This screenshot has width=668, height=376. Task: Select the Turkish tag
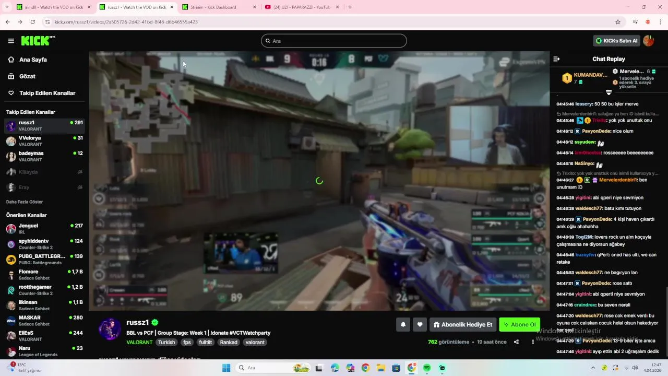[x=166, y=343]
